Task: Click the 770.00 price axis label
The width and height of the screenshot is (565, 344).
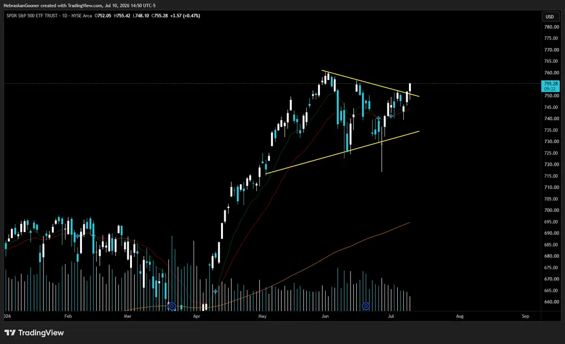Action: pos(552,50)
